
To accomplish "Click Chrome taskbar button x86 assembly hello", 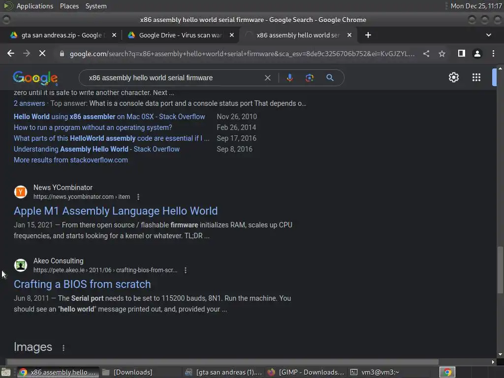I will [x=58, y=372].
